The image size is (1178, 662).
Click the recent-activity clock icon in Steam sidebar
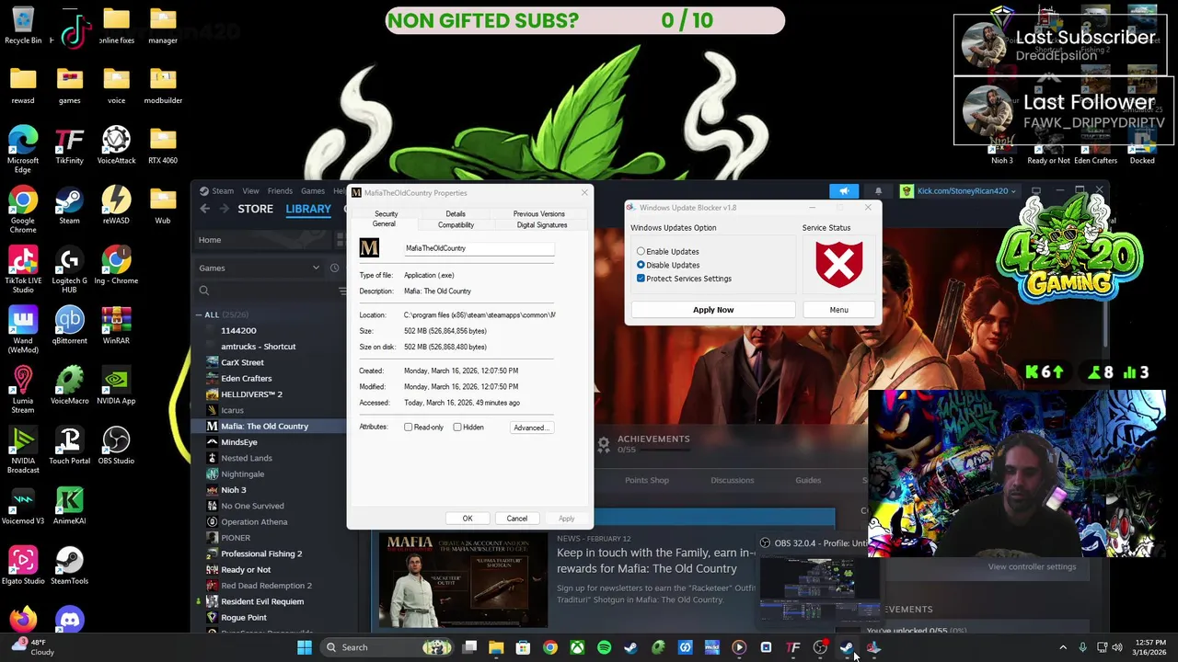[334, 268]
